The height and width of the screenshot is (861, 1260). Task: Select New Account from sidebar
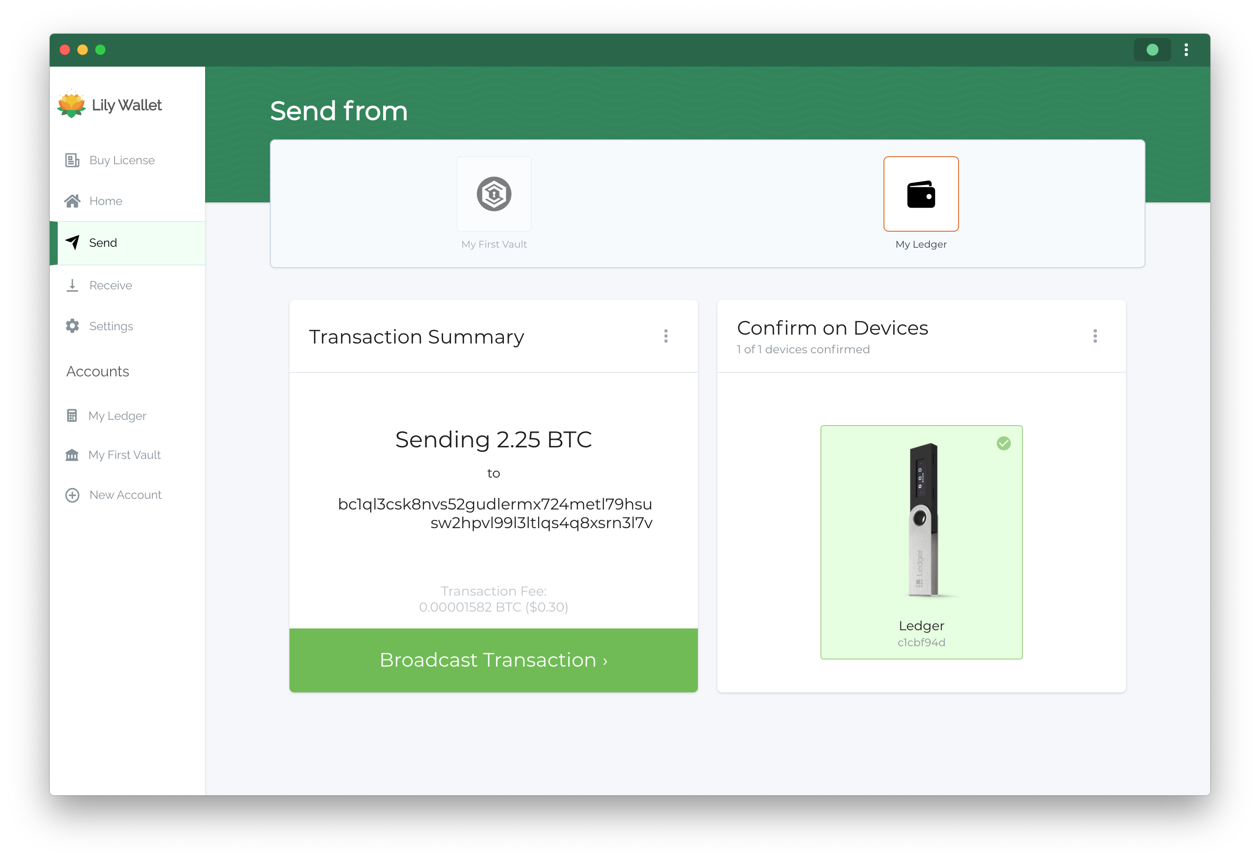[124, 494]
